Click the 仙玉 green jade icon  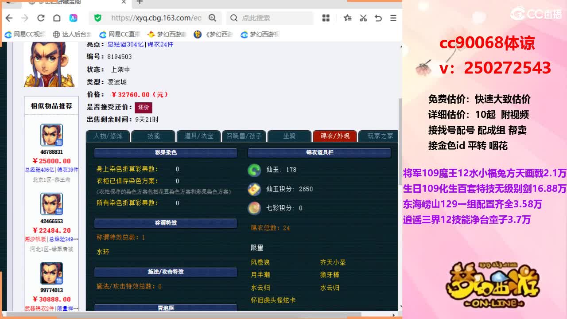(254, 170)
